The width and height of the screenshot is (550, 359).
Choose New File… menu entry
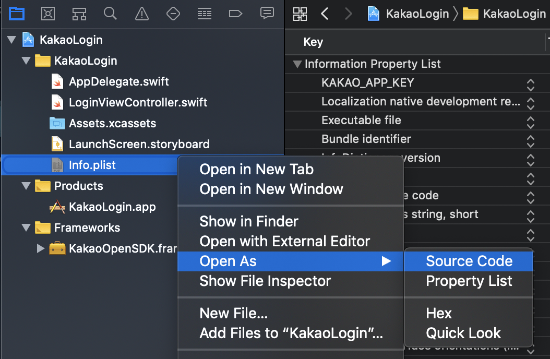point(234,314)
